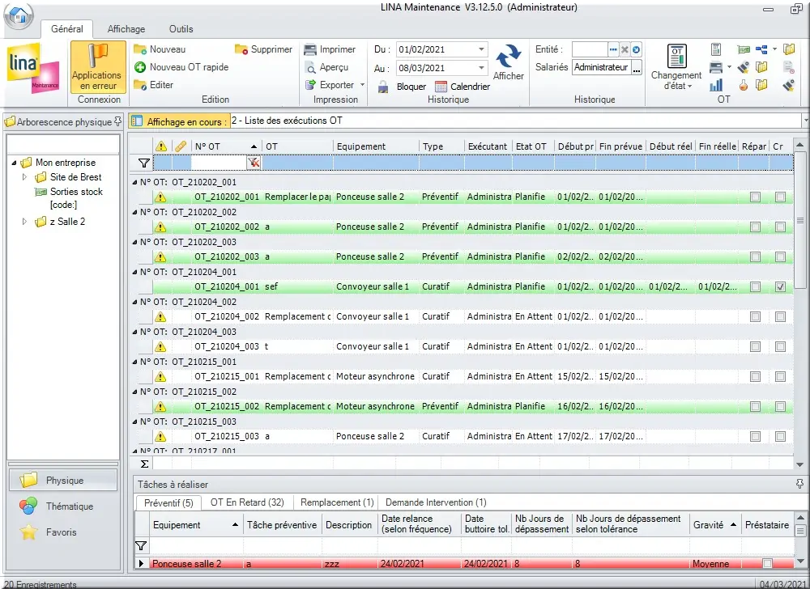Tick Cr checkbox for OT_210204_003

pyautogui.click(x=781, y=346)
